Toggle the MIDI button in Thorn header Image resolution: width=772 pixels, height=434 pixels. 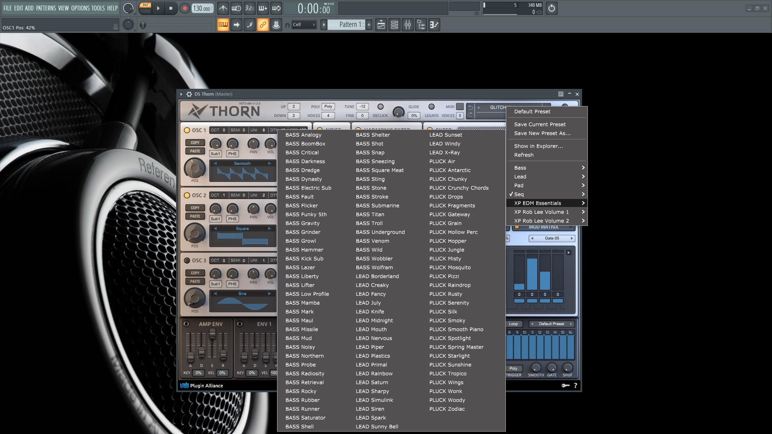(x=460, y=107)
